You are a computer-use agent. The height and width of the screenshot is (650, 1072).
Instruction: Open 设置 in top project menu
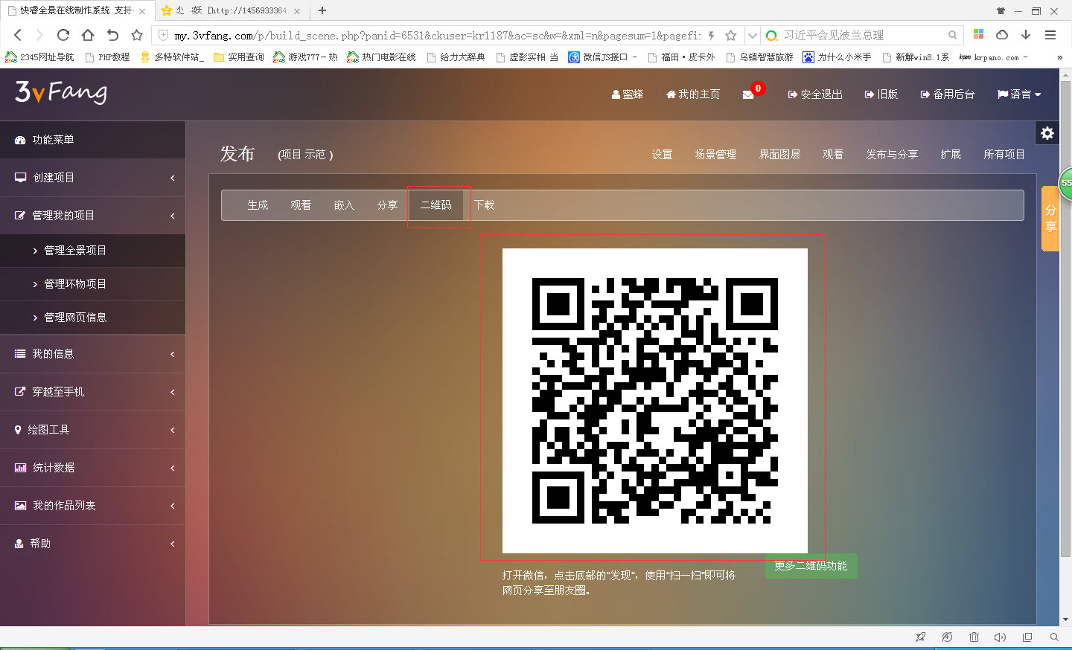click(x=662, y=155)
